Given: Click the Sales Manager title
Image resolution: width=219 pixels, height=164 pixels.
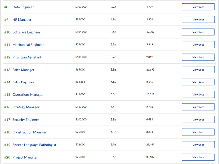Looking at the screenshot, I should 23,70.
